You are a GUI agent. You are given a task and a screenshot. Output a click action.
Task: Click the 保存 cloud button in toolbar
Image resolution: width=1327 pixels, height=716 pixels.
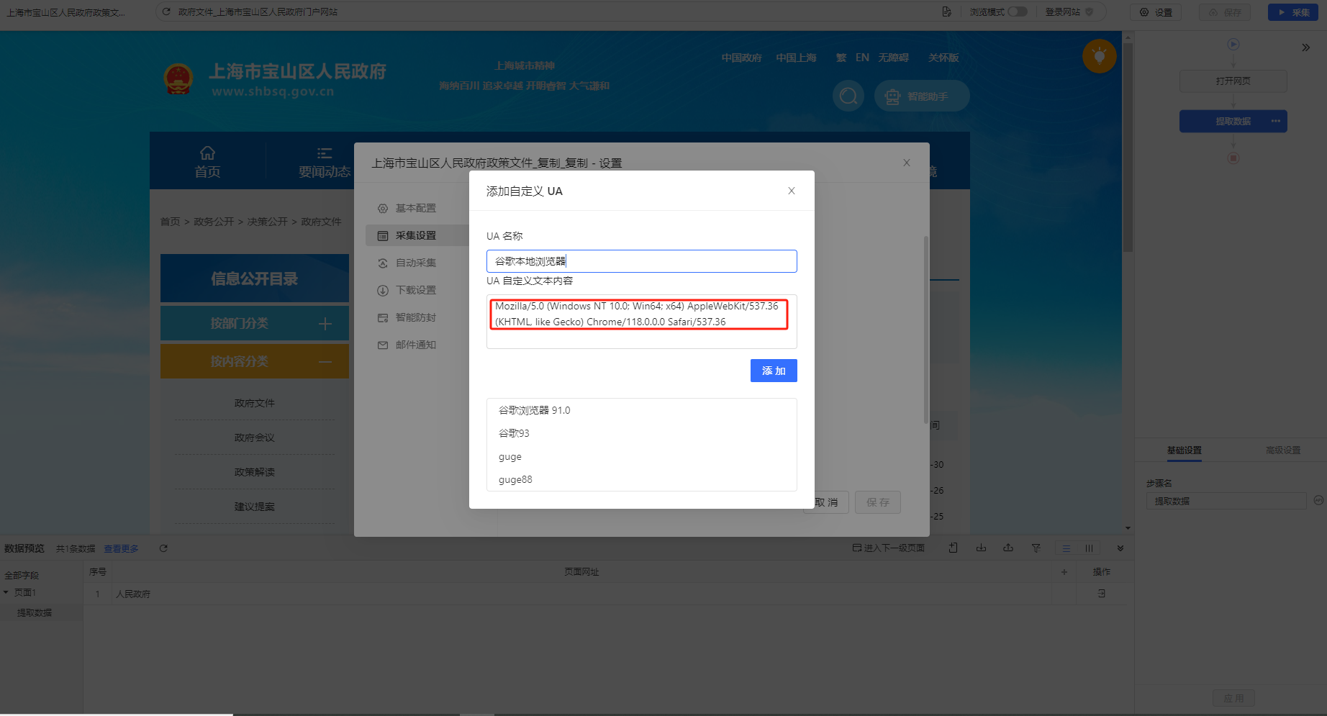[x=1225, y=12]
